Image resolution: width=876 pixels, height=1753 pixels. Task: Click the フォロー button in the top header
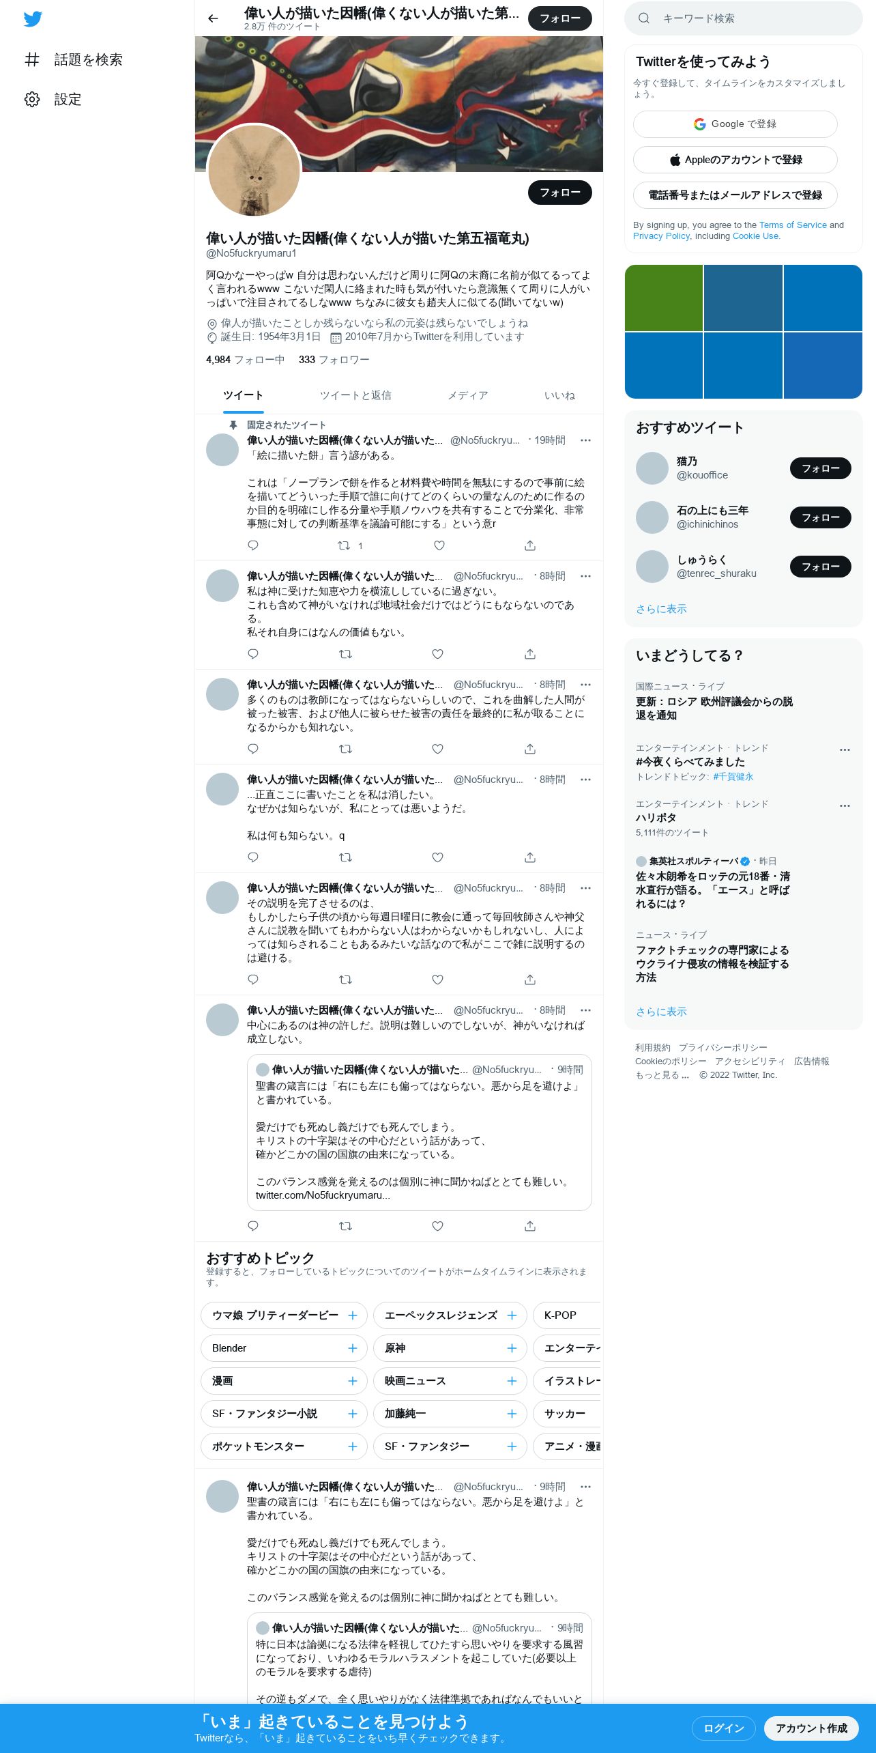point(560,18)
